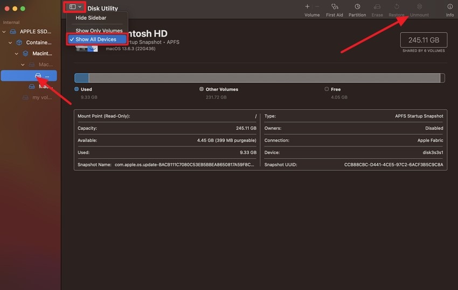Click the Restore toolbar button
458x290 pixels.
(x=397, y=10)
